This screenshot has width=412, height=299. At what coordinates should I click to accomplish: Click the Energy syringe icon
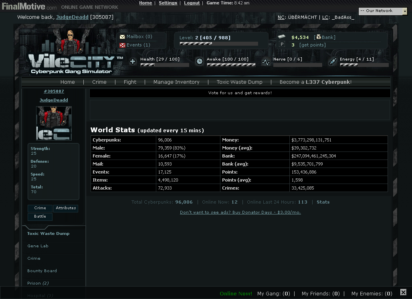coord(332,61)
